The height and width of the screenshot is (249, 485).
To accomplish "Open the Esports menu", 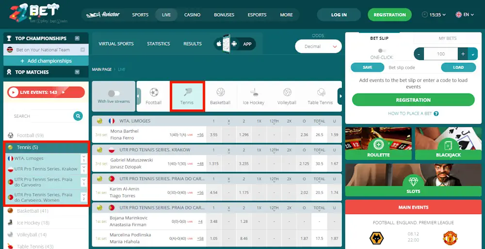I will (x=257, y=15).
